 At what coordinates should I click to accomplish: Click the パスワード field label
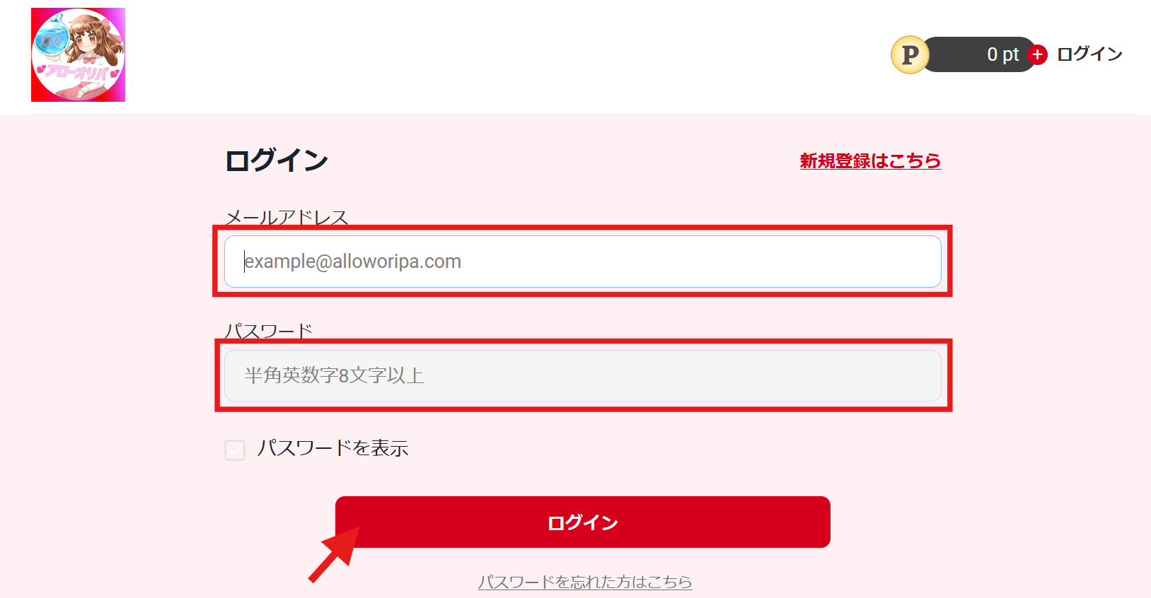(x=268, y=330)
